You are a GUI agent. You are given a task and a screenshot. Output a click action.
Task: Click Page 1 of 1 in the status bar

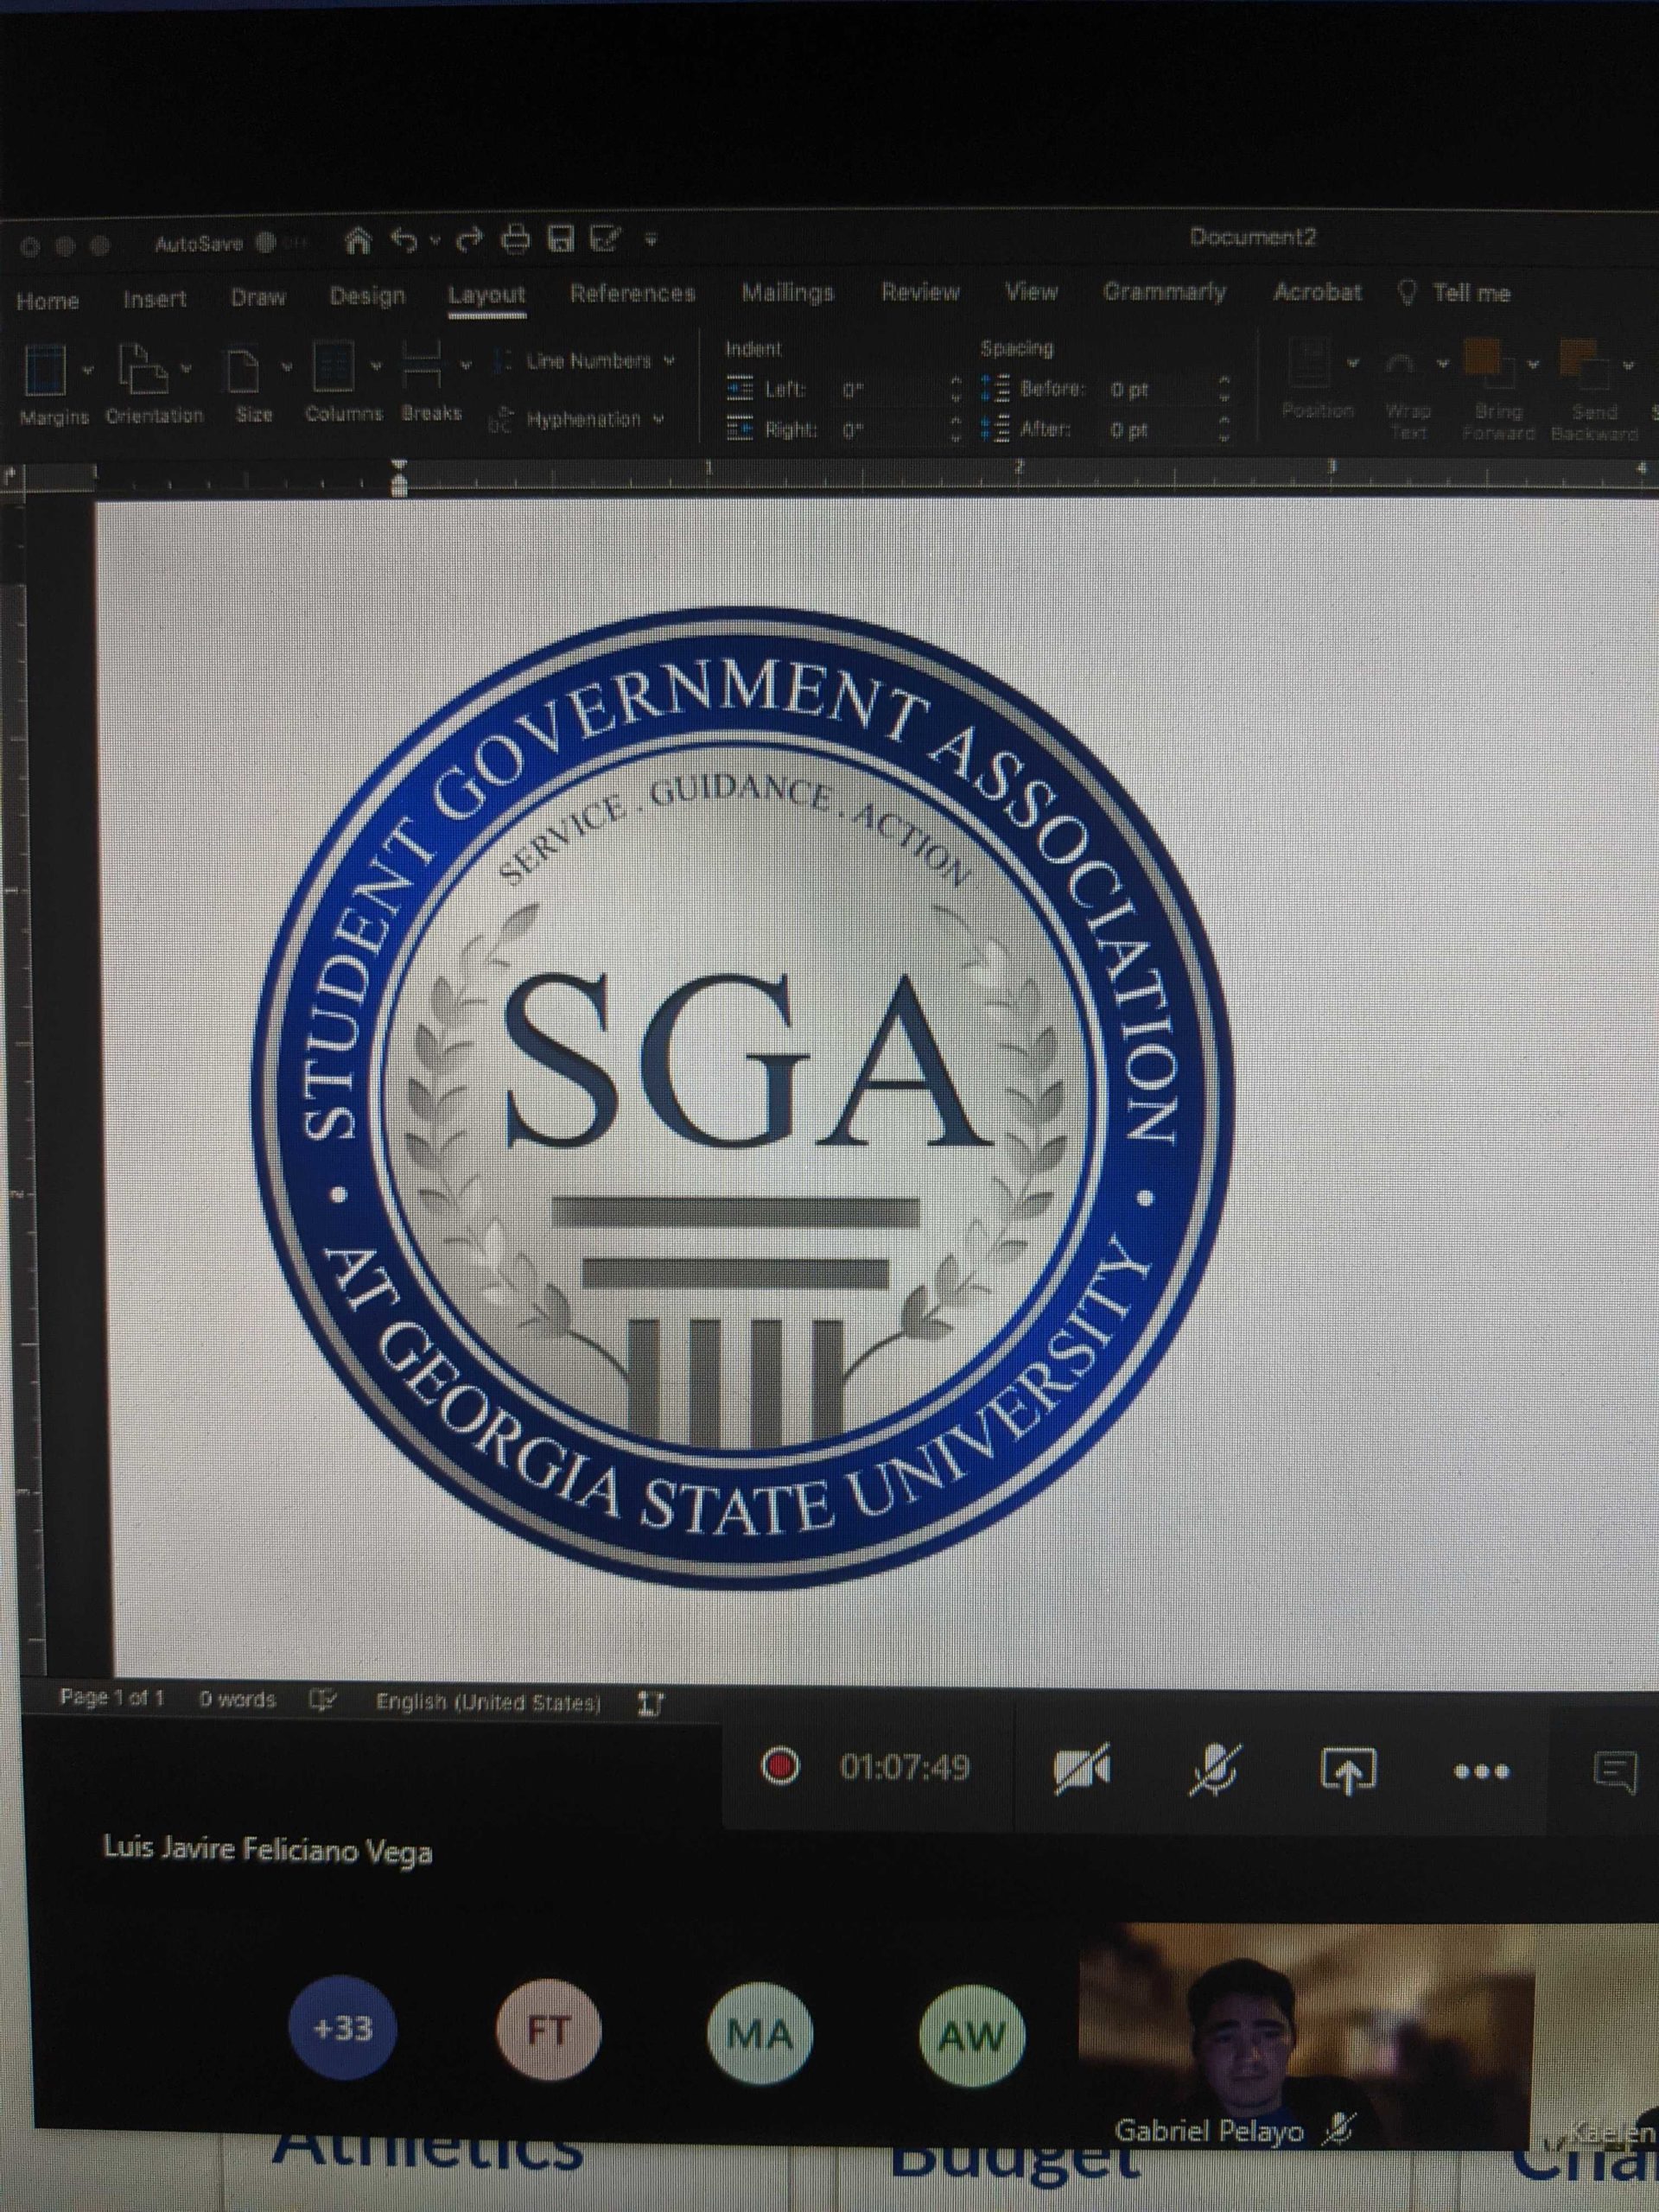(112, 1698)
